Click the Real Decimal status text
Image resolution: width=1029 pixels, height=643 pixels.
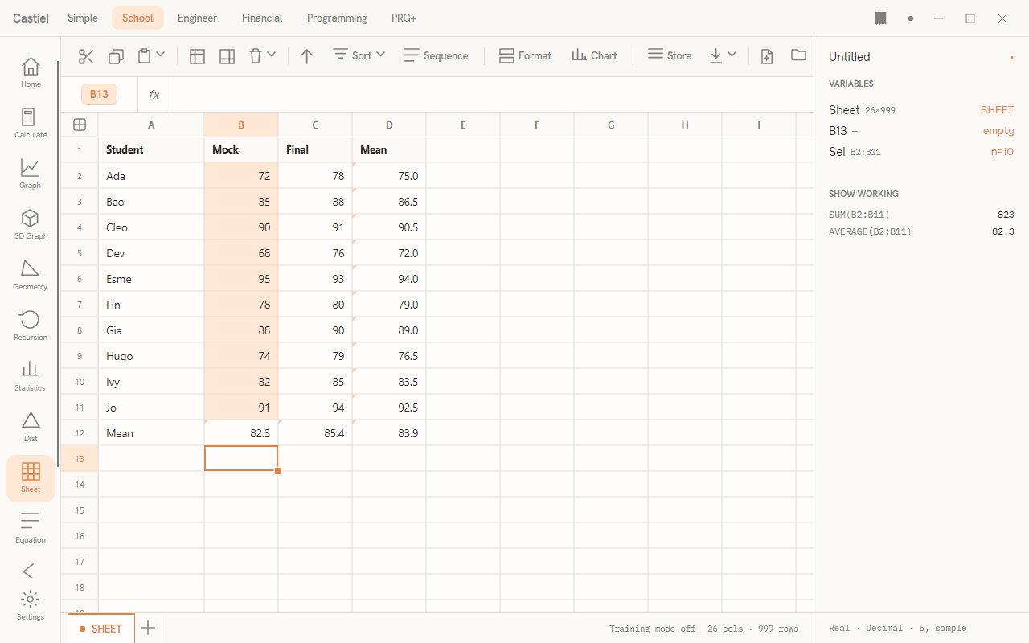click(x=897, y=629)
